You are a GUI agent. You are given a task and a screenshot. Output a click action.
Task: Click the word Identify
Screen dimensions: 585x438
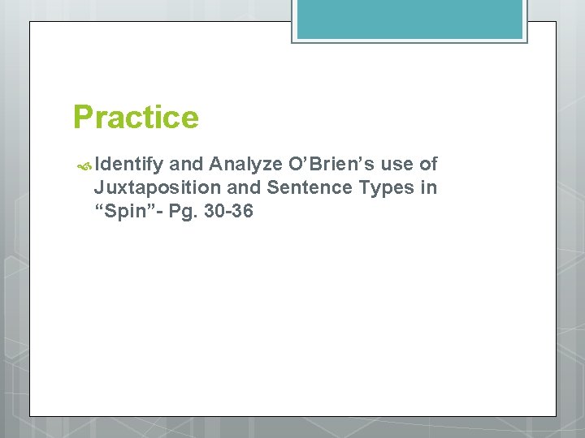tap(128, 165)
